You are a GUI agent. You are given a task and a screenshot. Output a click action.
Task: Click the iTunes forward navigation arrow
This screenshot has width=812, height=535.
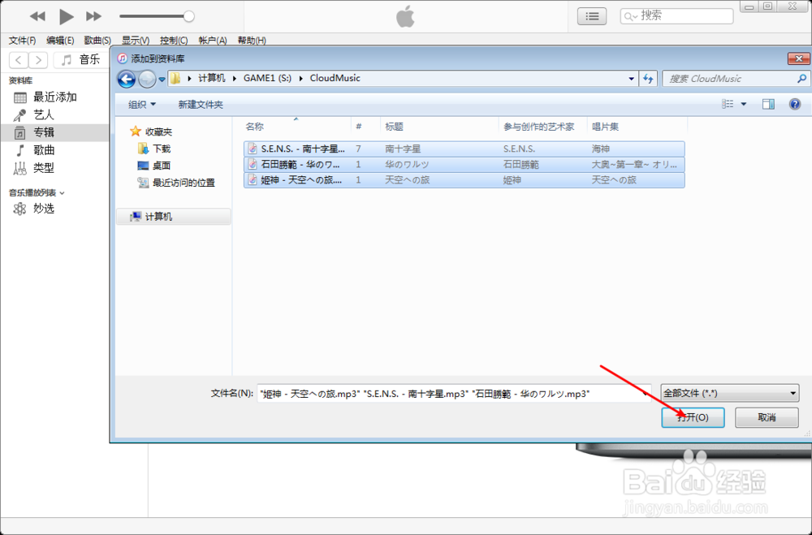point(38,60)
